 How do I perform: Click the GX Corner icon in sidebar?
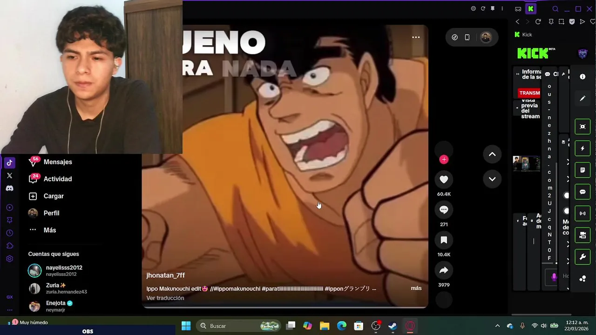9,297
